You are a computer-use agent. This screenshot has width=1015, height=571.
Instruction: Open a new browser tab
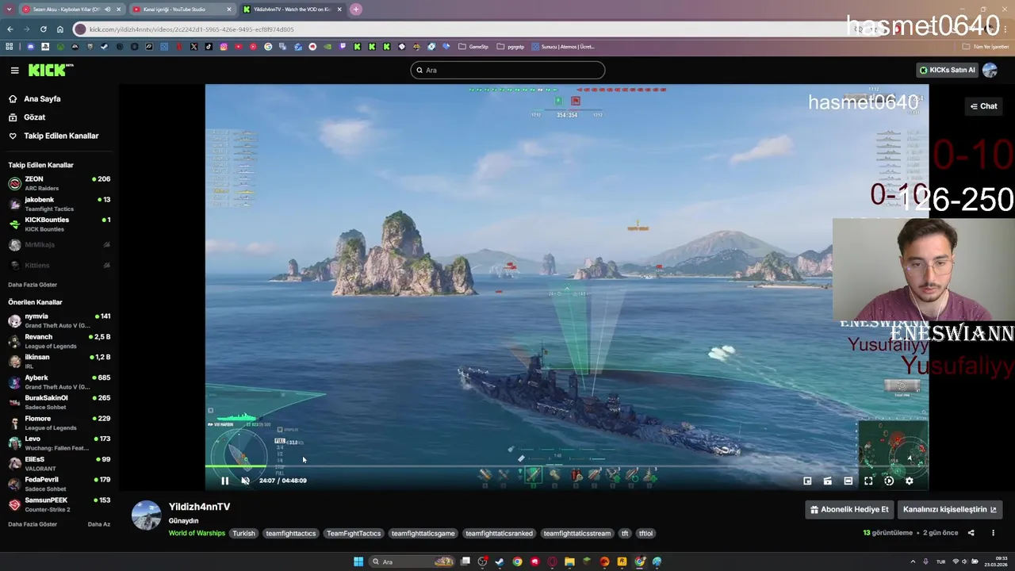click(x=356, y=10)
